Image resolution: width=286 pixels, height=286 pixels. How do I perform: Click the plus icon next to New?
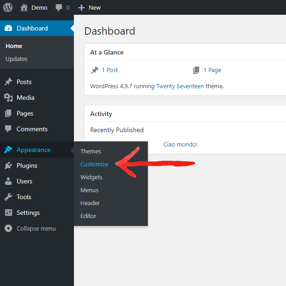(81, 8)
